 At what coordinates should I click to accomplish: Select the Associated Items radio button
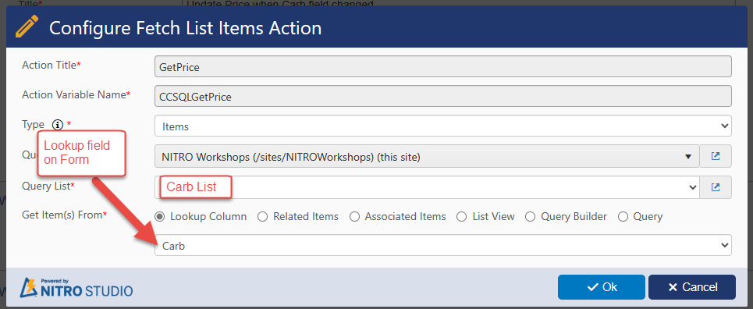coord(354,217)
